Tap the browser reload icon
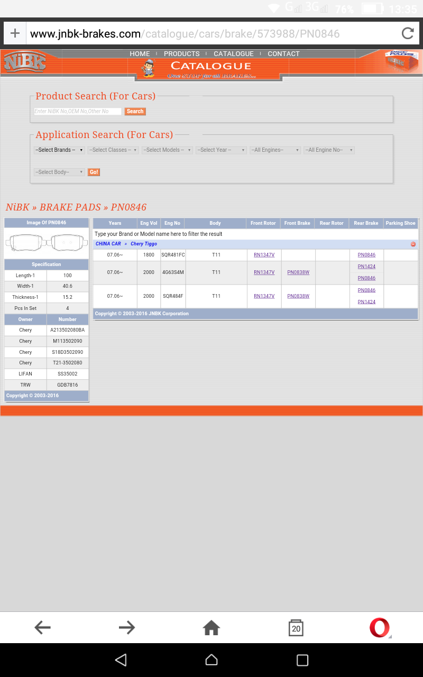 pos(408,34)
